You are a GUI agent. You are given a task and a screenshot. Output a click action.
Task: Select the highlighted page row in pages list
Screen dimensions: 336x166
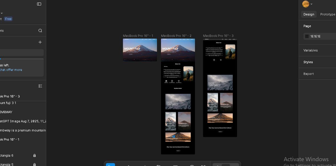[x=22, y=53]
